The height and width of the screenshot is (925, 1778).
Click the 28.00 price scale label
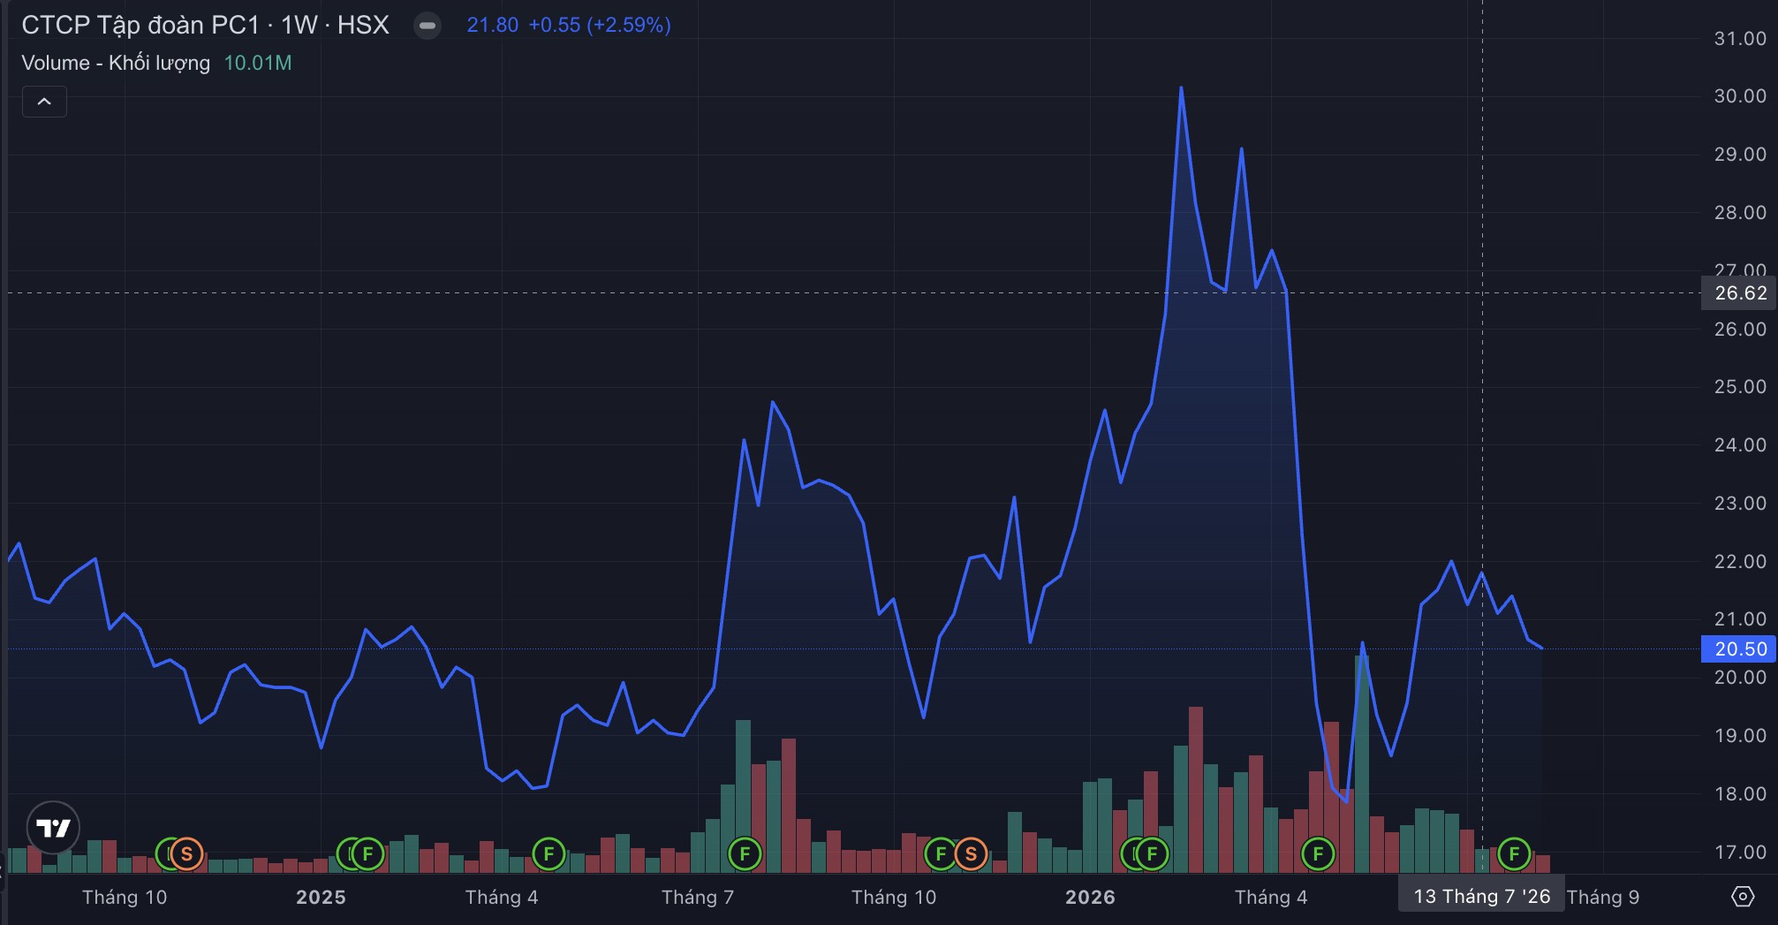pyautogui.click(x=1740, y=213)
